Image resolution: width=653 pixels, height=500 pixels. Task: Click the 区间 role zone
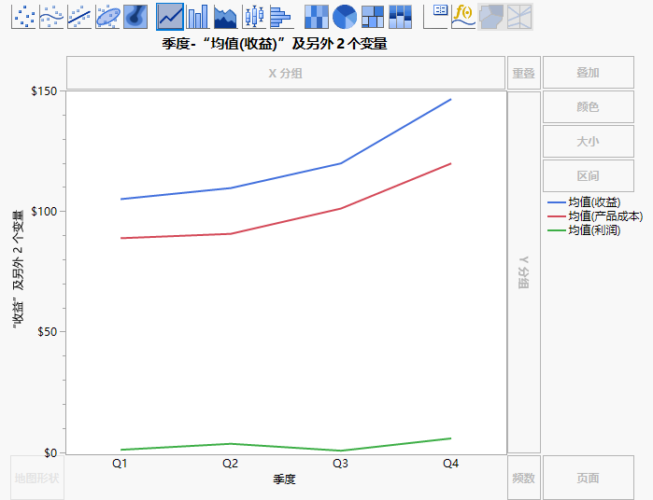(x=589, y=176)
